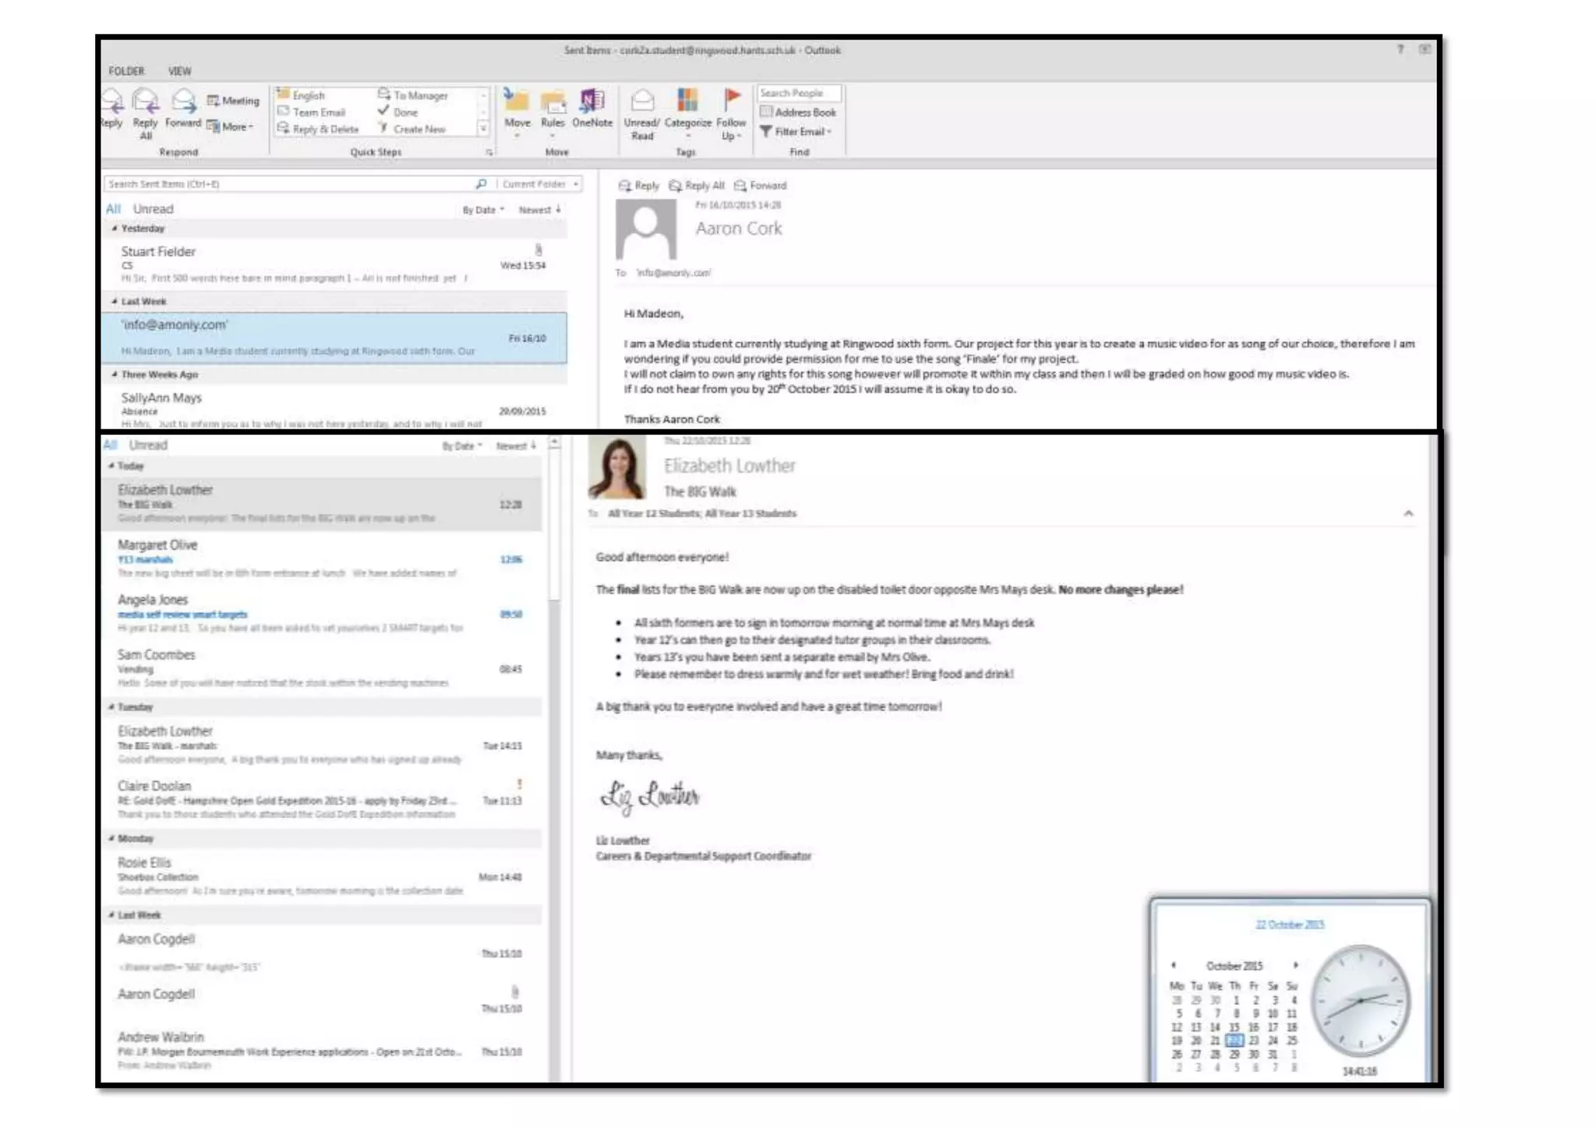Click Reply in the reading pane

tap(638, 185)
